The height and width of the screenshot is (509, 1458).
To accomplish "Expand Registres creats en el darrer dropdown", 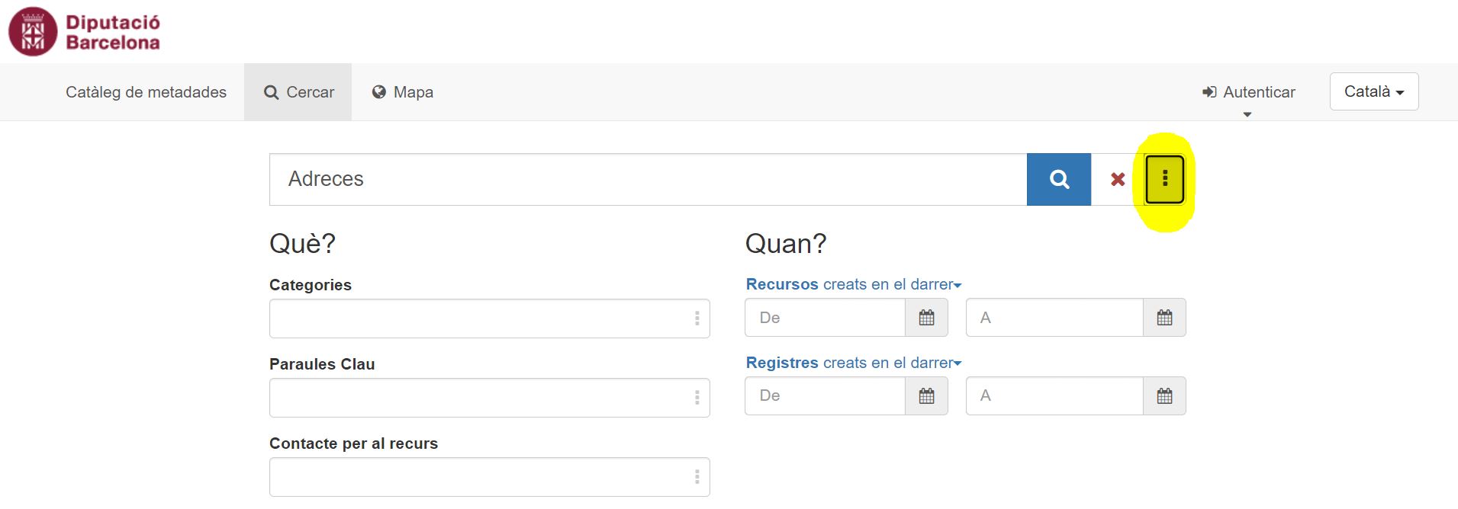I will click(x=853, y=363).
